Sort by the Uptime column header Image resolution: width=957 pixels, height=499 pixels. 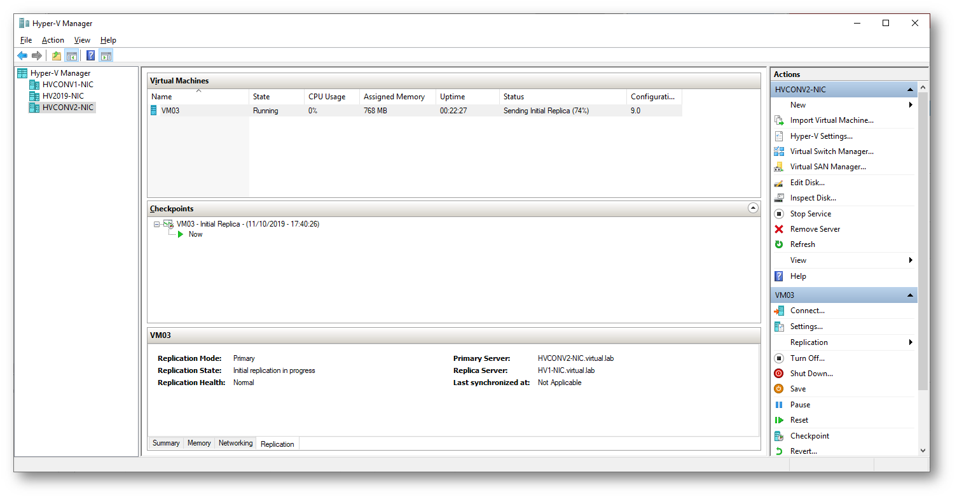coord(468,97)
